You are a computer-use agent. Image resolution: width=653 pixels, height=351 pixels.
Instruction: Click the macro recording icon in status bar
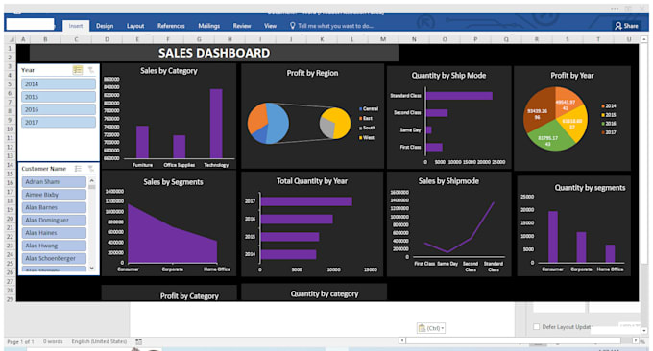coord(138,341)
